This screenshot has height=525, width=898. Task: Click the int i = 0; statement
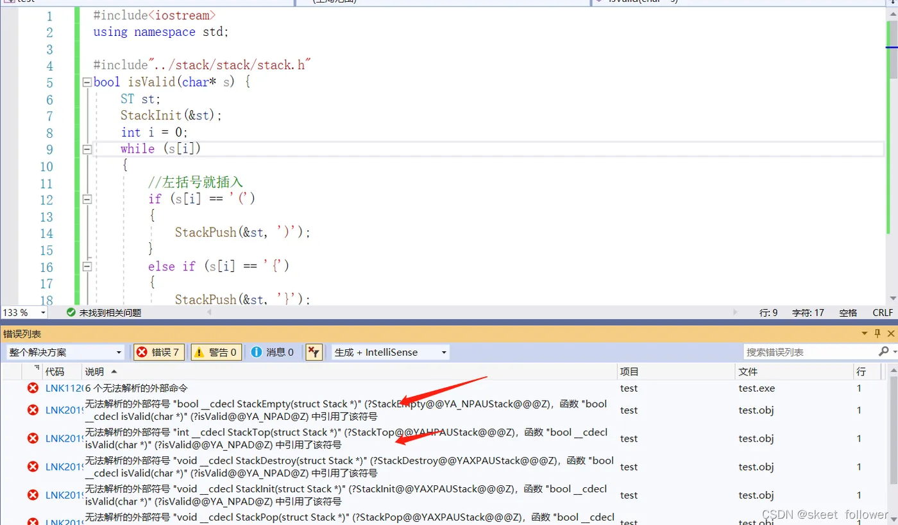[155, 132]
